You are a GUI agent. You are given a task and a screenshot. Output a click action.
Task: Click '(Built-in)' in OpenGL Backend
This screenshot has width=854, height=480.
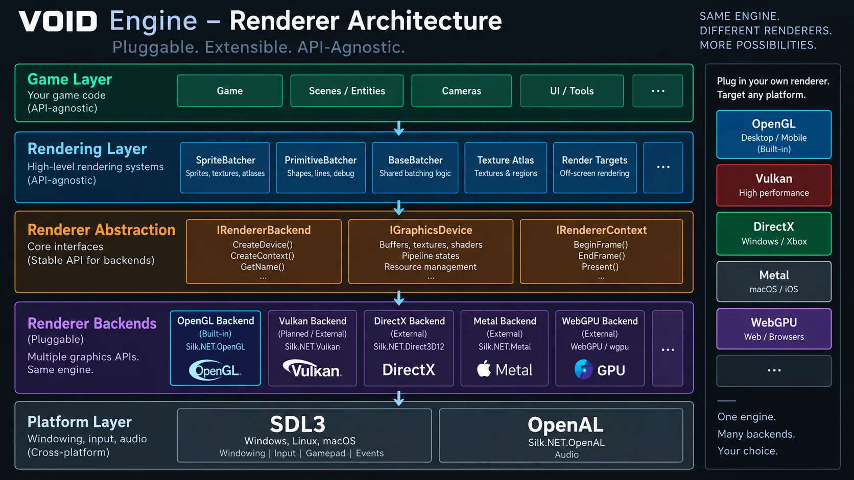click(215, 334)
